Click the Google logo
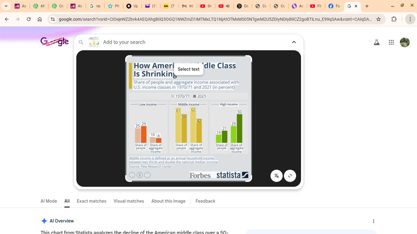The image size is (417, 234). pyautogui.click(x=54, y=42)
